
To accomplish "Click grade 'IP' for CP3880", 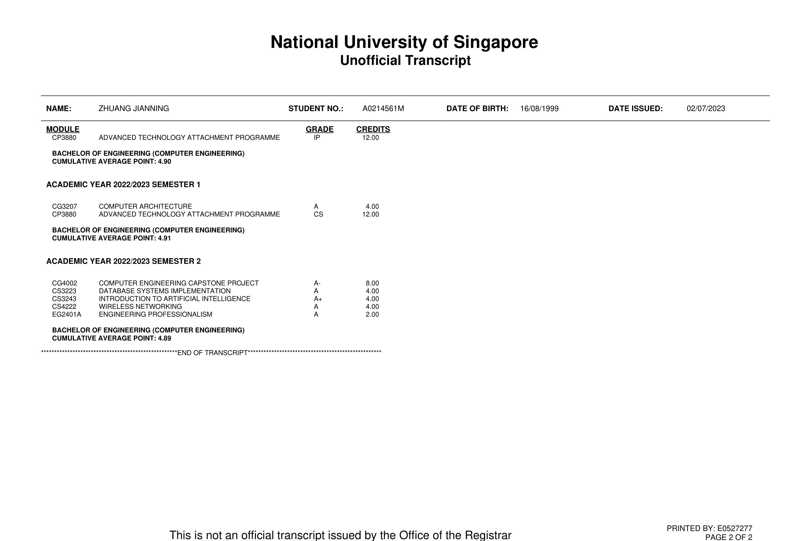I will pos(317,138).
